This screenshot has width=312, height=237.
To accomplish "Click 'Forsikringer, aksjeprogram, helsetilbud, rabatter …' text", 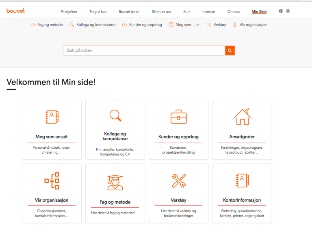I will [x=242, y=150].
